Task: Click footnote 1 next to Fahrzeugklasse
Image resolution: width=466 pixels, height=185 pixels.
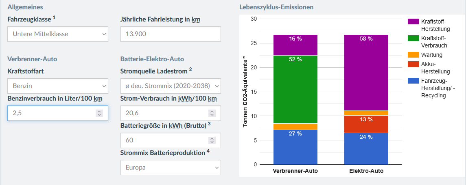Action: pyautogui.click(x=54, y=17)
